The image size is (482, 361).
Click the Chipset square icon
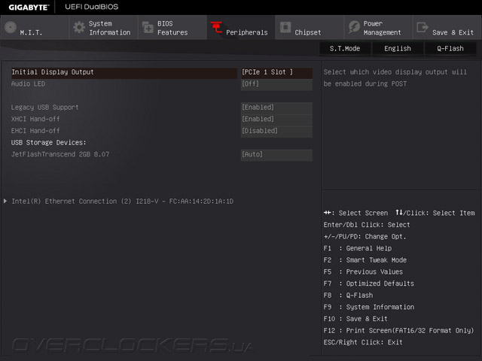click(285, 27)
